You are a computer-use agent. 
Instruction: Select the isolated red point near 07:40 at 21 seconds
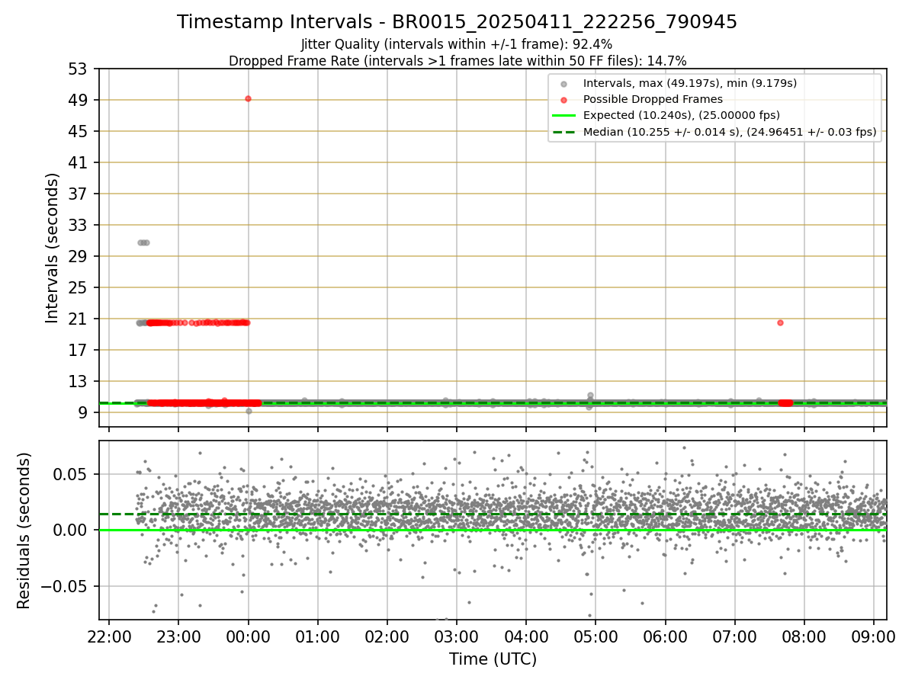(780, 322)
